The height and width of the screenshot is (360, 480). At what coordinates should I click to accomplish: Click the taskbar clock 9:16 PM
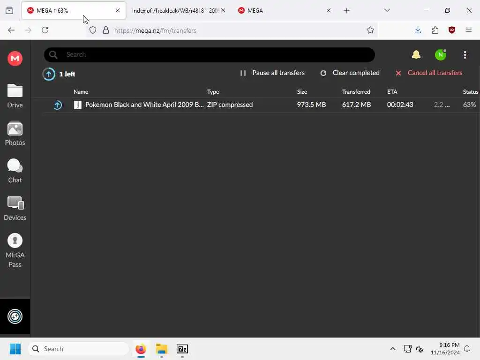(445, 349)
